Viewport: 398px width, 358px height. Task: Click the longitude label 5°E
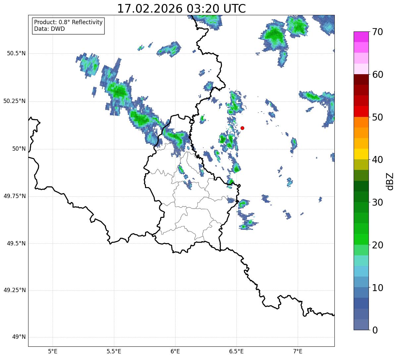53,351
